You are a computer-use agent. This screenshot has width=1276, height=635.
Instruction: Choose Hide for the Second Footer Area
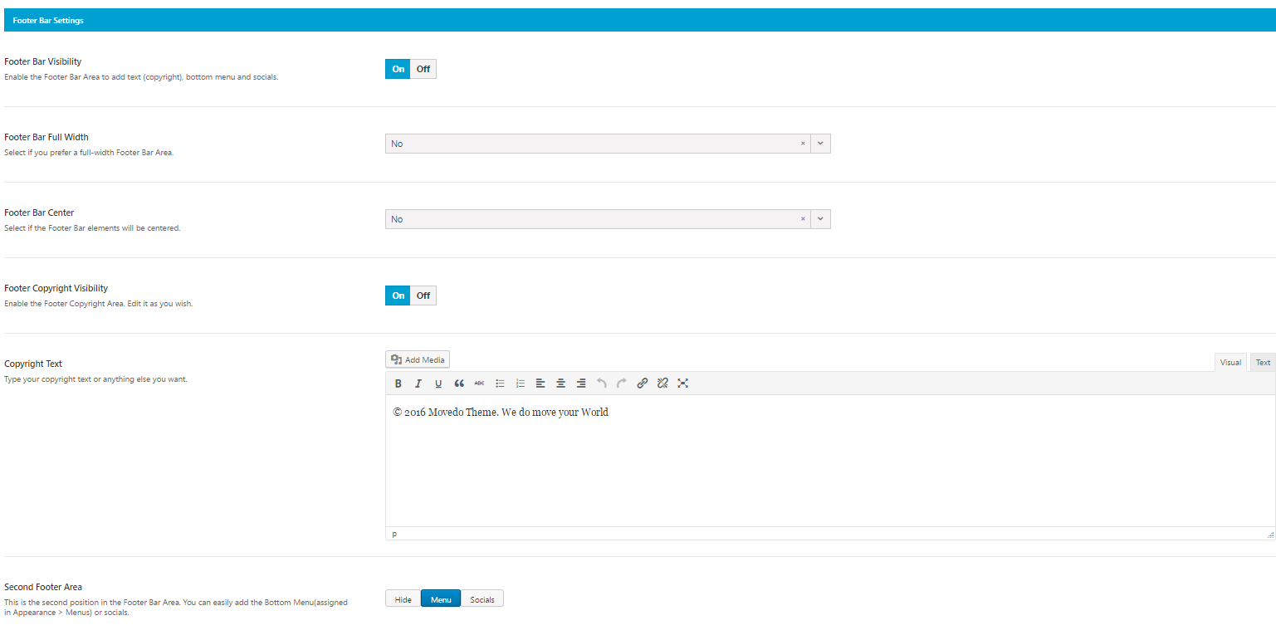click(x=403, y=599)
